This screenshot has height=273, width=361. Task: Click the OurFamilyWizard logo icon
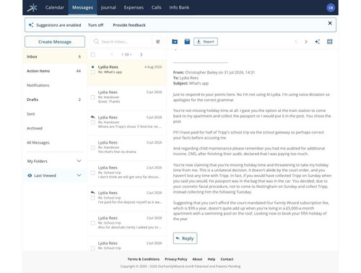32,7
